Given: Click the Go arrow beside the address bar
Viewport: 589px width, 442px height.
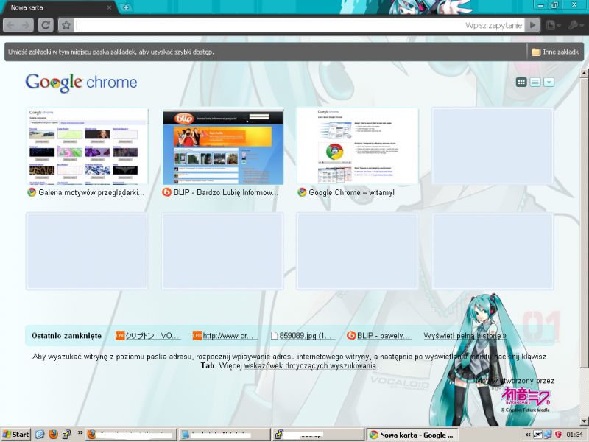Looking at the screenshot, I should tap(532, 25).
